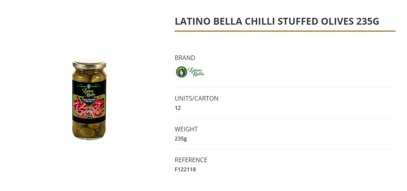This screenshot has width=407, height=191.
Task: Click the red chilli picture on label
Action: 89,106
